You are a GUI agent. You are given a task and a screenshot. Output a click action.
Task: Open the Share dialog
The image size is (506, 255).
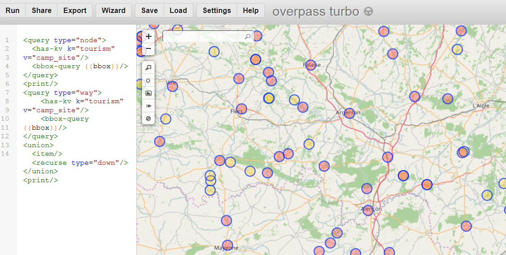point(41,10)
